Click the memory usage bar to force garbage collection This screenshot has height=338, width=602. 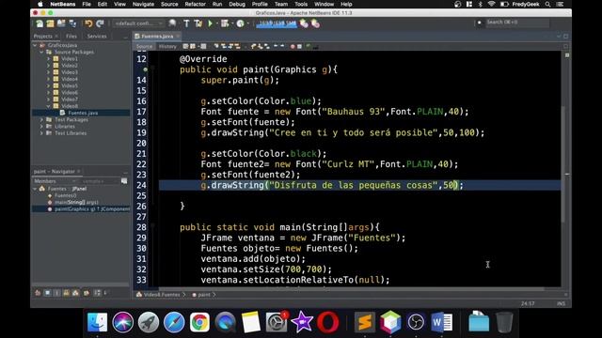coord(277,23)
